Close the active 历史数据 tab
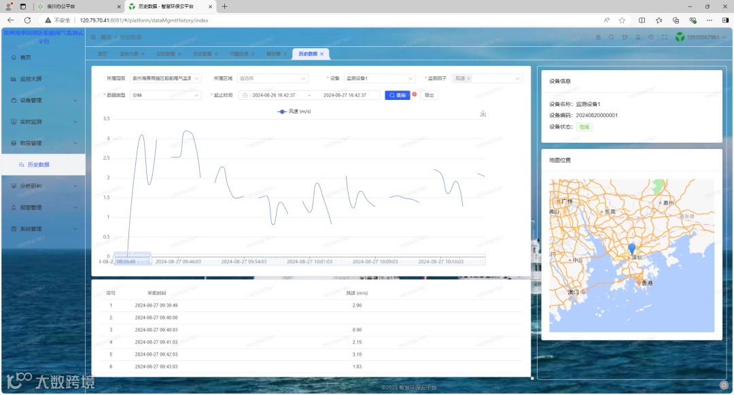 pos(322,54)
